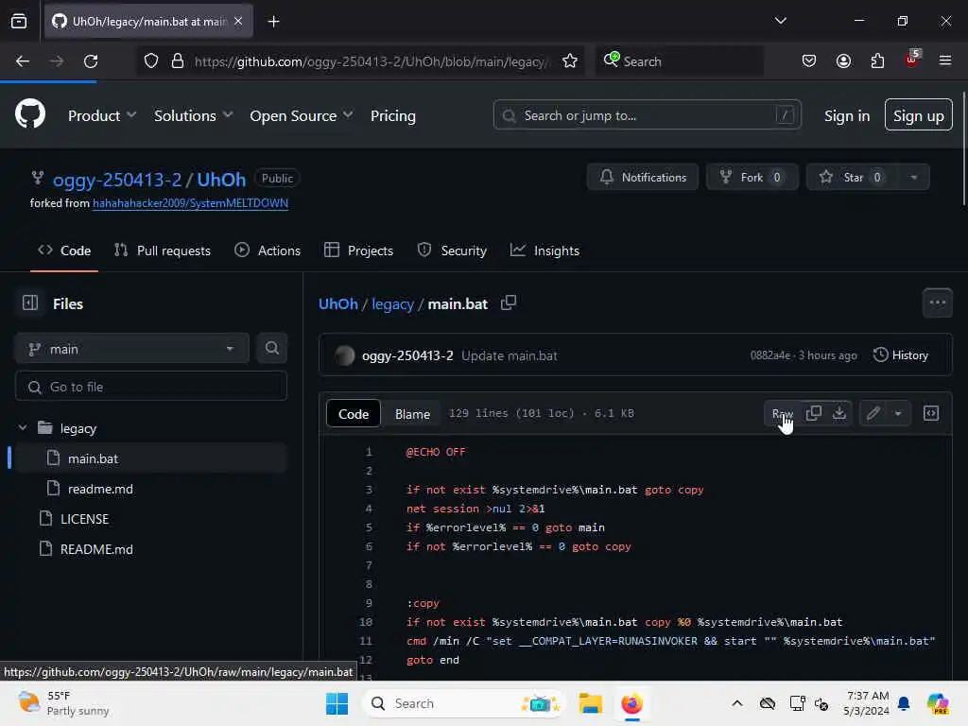
Task: Reload the current page
Action: click(91, 61)
